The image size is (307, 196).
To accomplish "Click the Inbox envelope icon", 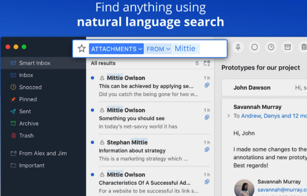I will [13, 75].
